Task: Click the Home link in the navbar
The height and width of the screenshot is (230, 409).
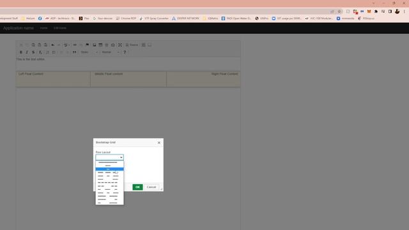Action: coord(43,28)
